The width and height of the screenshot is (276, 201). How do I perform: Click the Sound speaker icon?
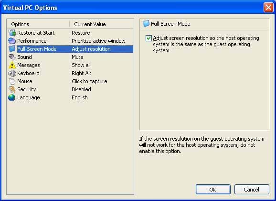(12, 57)
